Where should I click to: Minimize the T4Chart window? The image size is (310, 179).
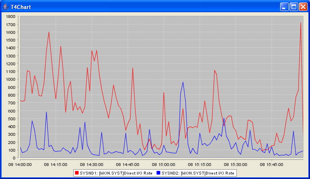click(x=284, y=7)
